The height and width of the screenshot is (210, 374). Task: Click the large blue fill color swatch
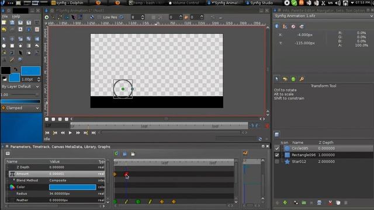pos(31,71)
